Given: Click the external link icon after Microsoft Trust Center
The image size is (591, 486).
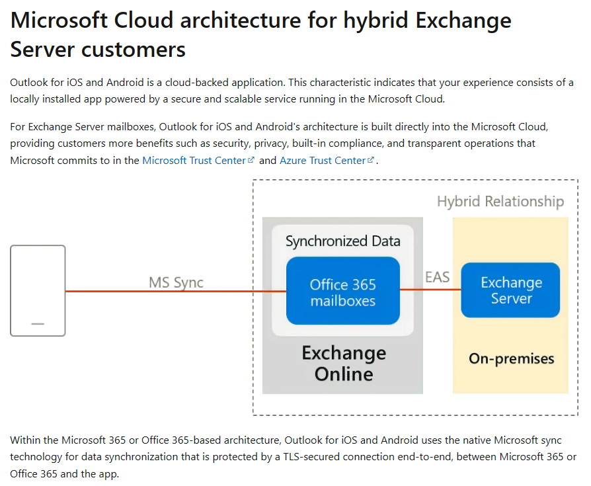Looking at the screenshot, I should [251, 159].
